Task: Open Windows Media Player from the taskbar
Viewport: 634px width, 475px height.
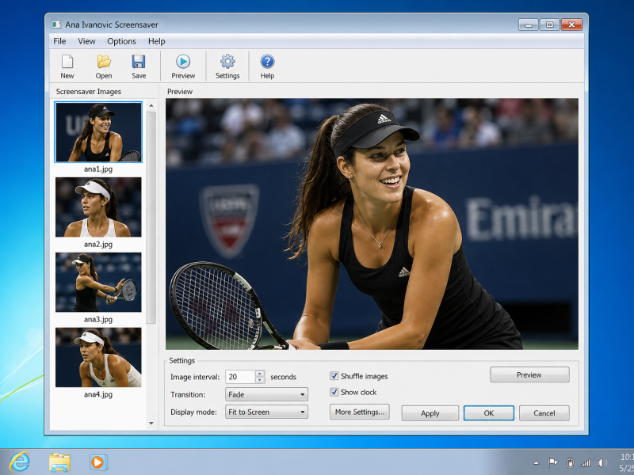Action: pyautogui.click(x=98, y=462)
